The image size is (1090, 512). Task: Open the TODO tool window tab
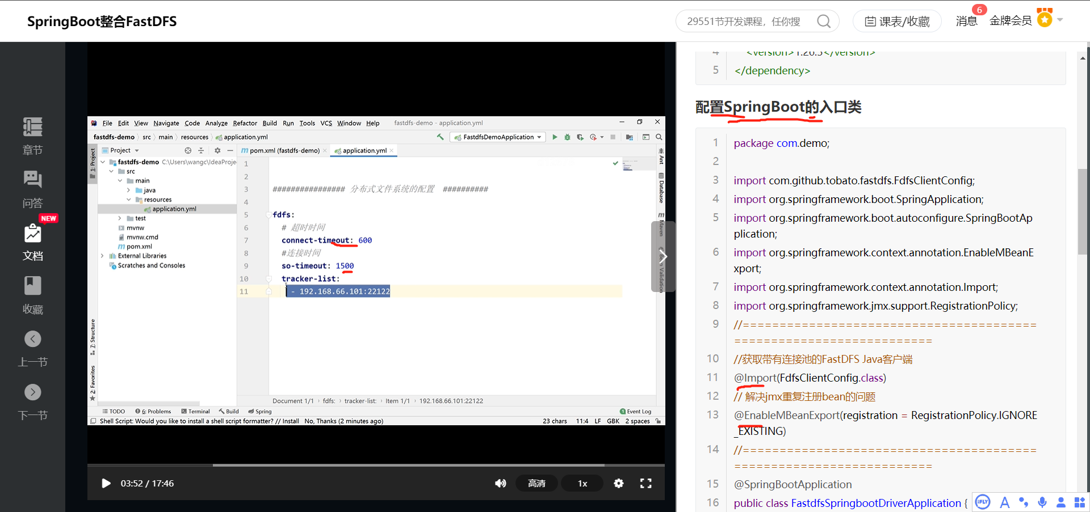click(114, 412)
